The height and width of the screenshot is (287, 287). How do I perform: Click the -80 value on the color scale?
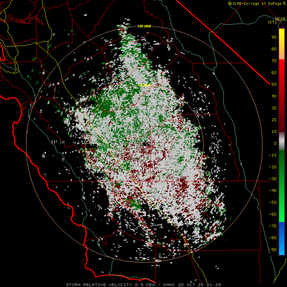coord(273,238)
